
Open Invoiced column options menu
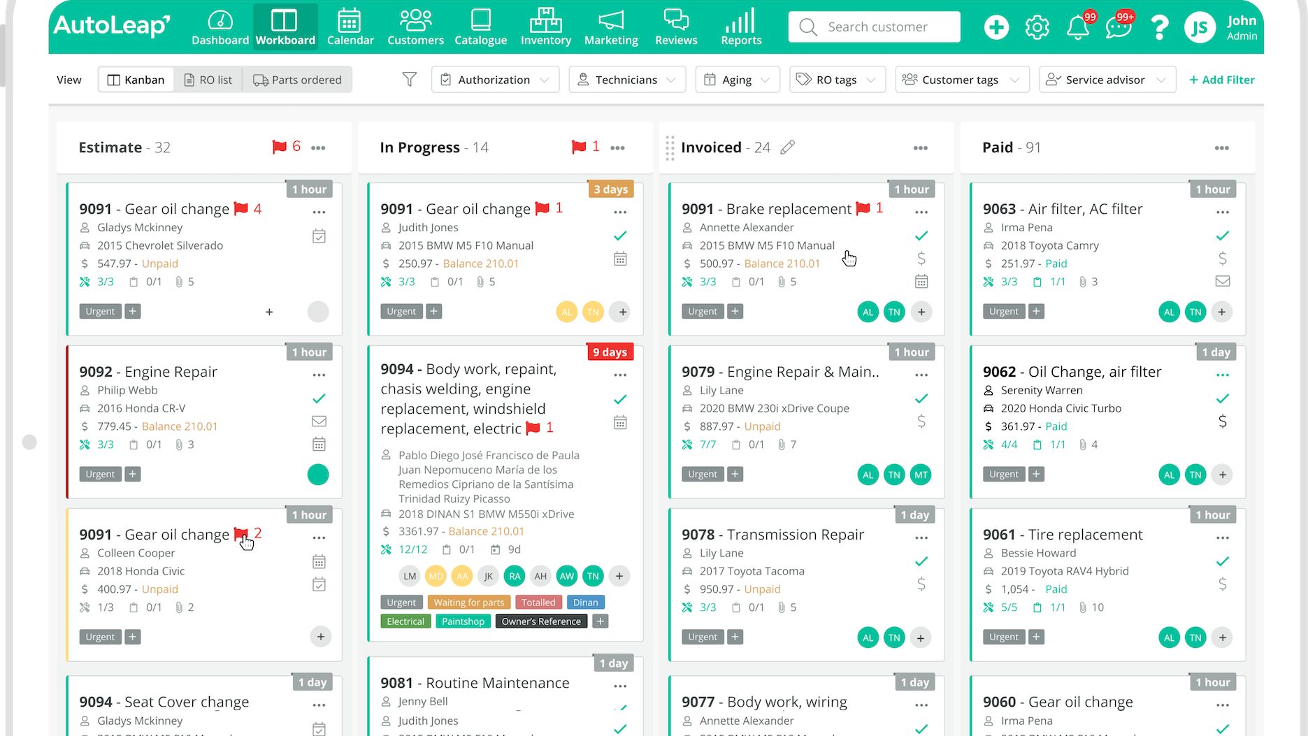pyautogui.click(x=921, y=147)
